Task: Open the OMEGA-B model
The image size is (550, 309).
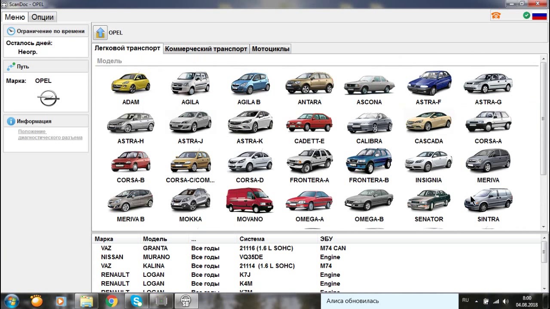Action: click(x=369, y=200)
